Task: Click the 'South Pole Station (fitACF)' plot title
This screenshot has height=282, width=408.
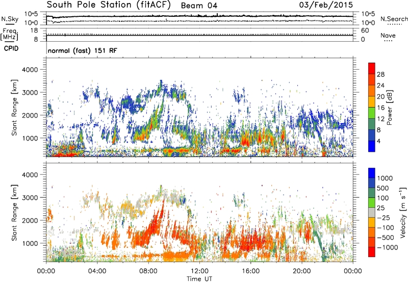Action: (x=109, y=5)
